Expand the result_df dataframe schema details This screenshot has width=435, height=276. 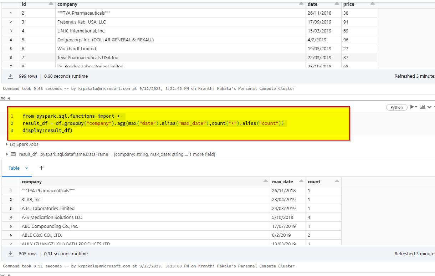point(7,154)
